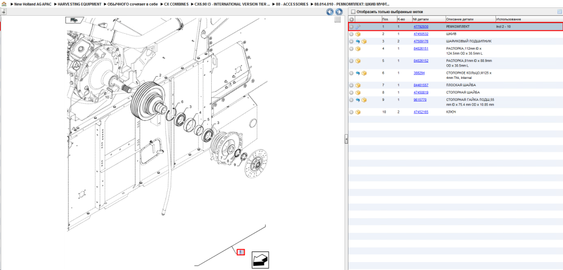Screen dimensions: 563x270
Task: Click the export icon at toolbar's left end
Action: (x=3, y=11)
